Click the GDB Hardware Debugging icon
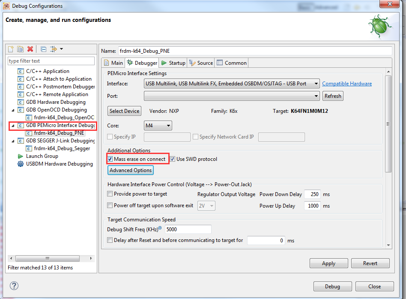Image resolution: width=406 pixels, height=299 pixels. click(x=21, y=102)
